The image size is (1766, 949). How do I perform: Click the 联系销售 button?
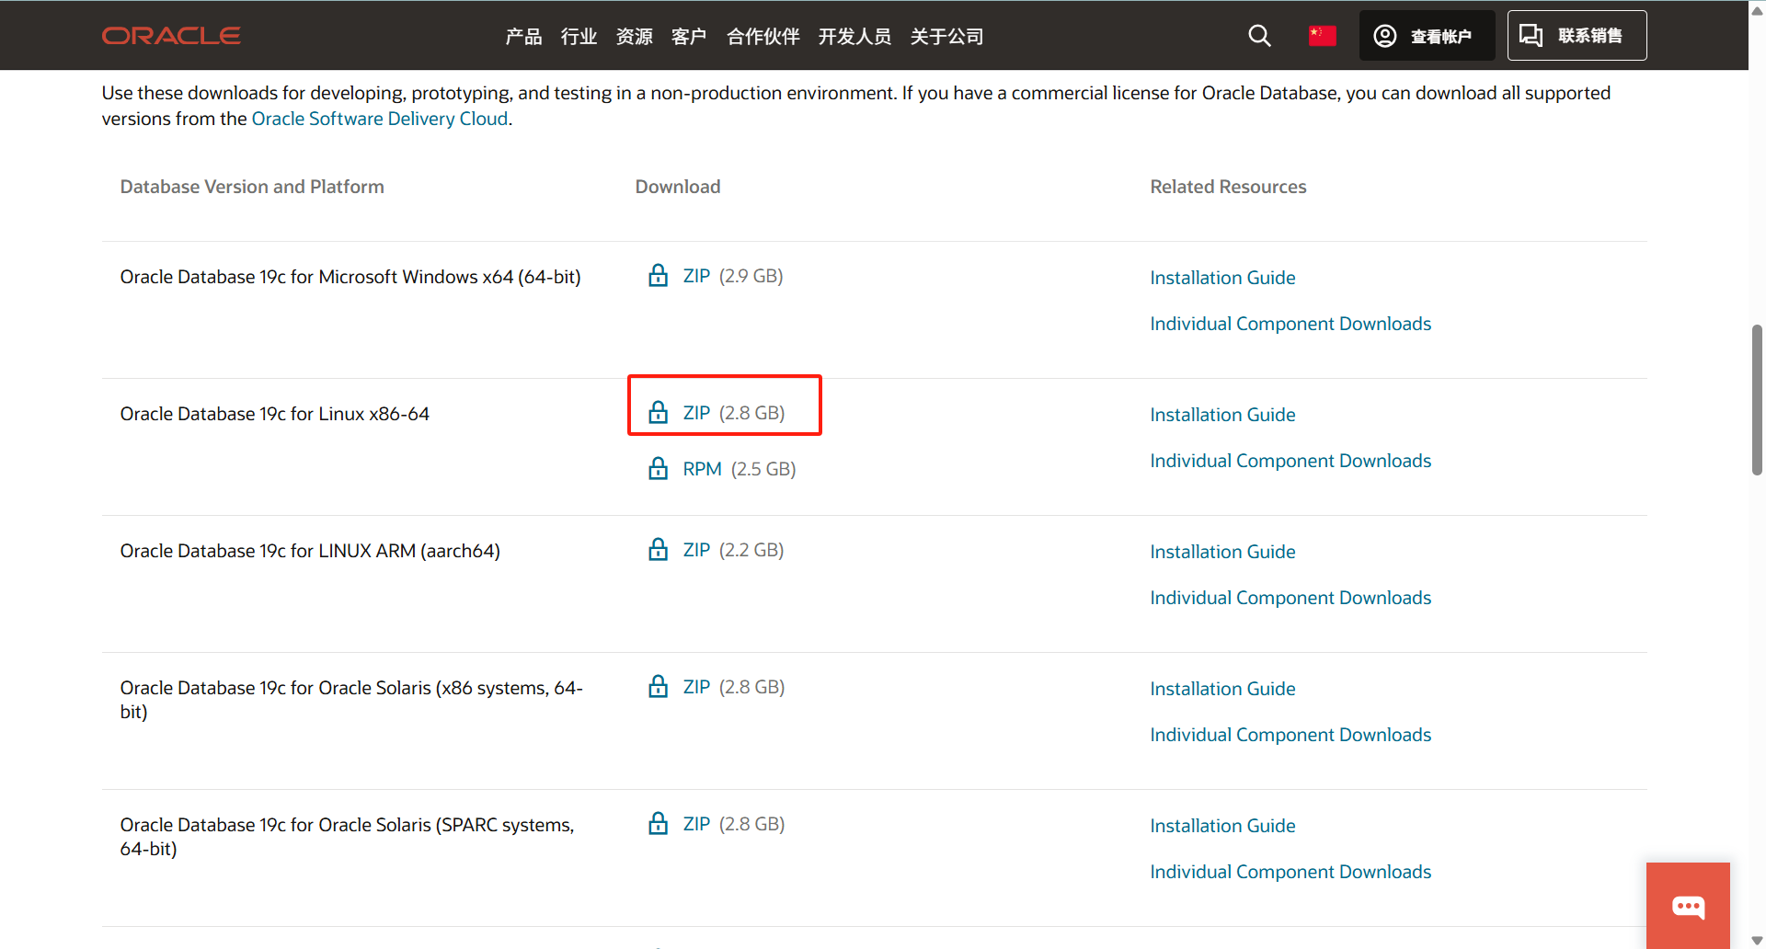tap(1577, 36)
